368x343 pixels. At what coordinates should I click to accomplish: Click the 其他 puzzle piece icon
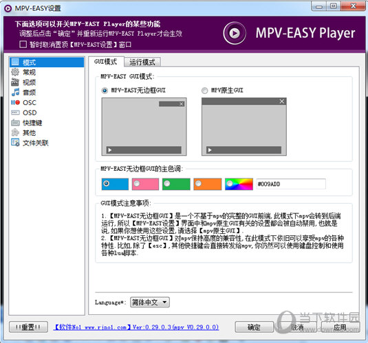[x=15, y=132]
